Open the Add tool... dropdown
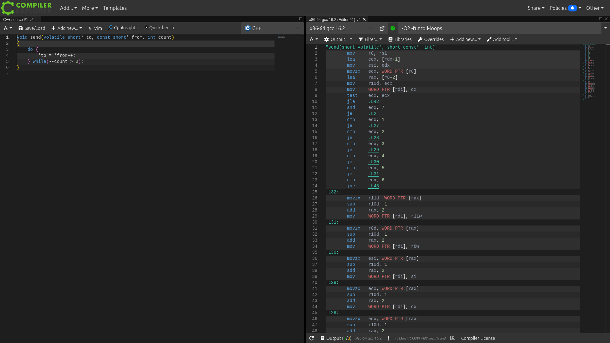This screenshot has width=610, height=343. point(502,39)
